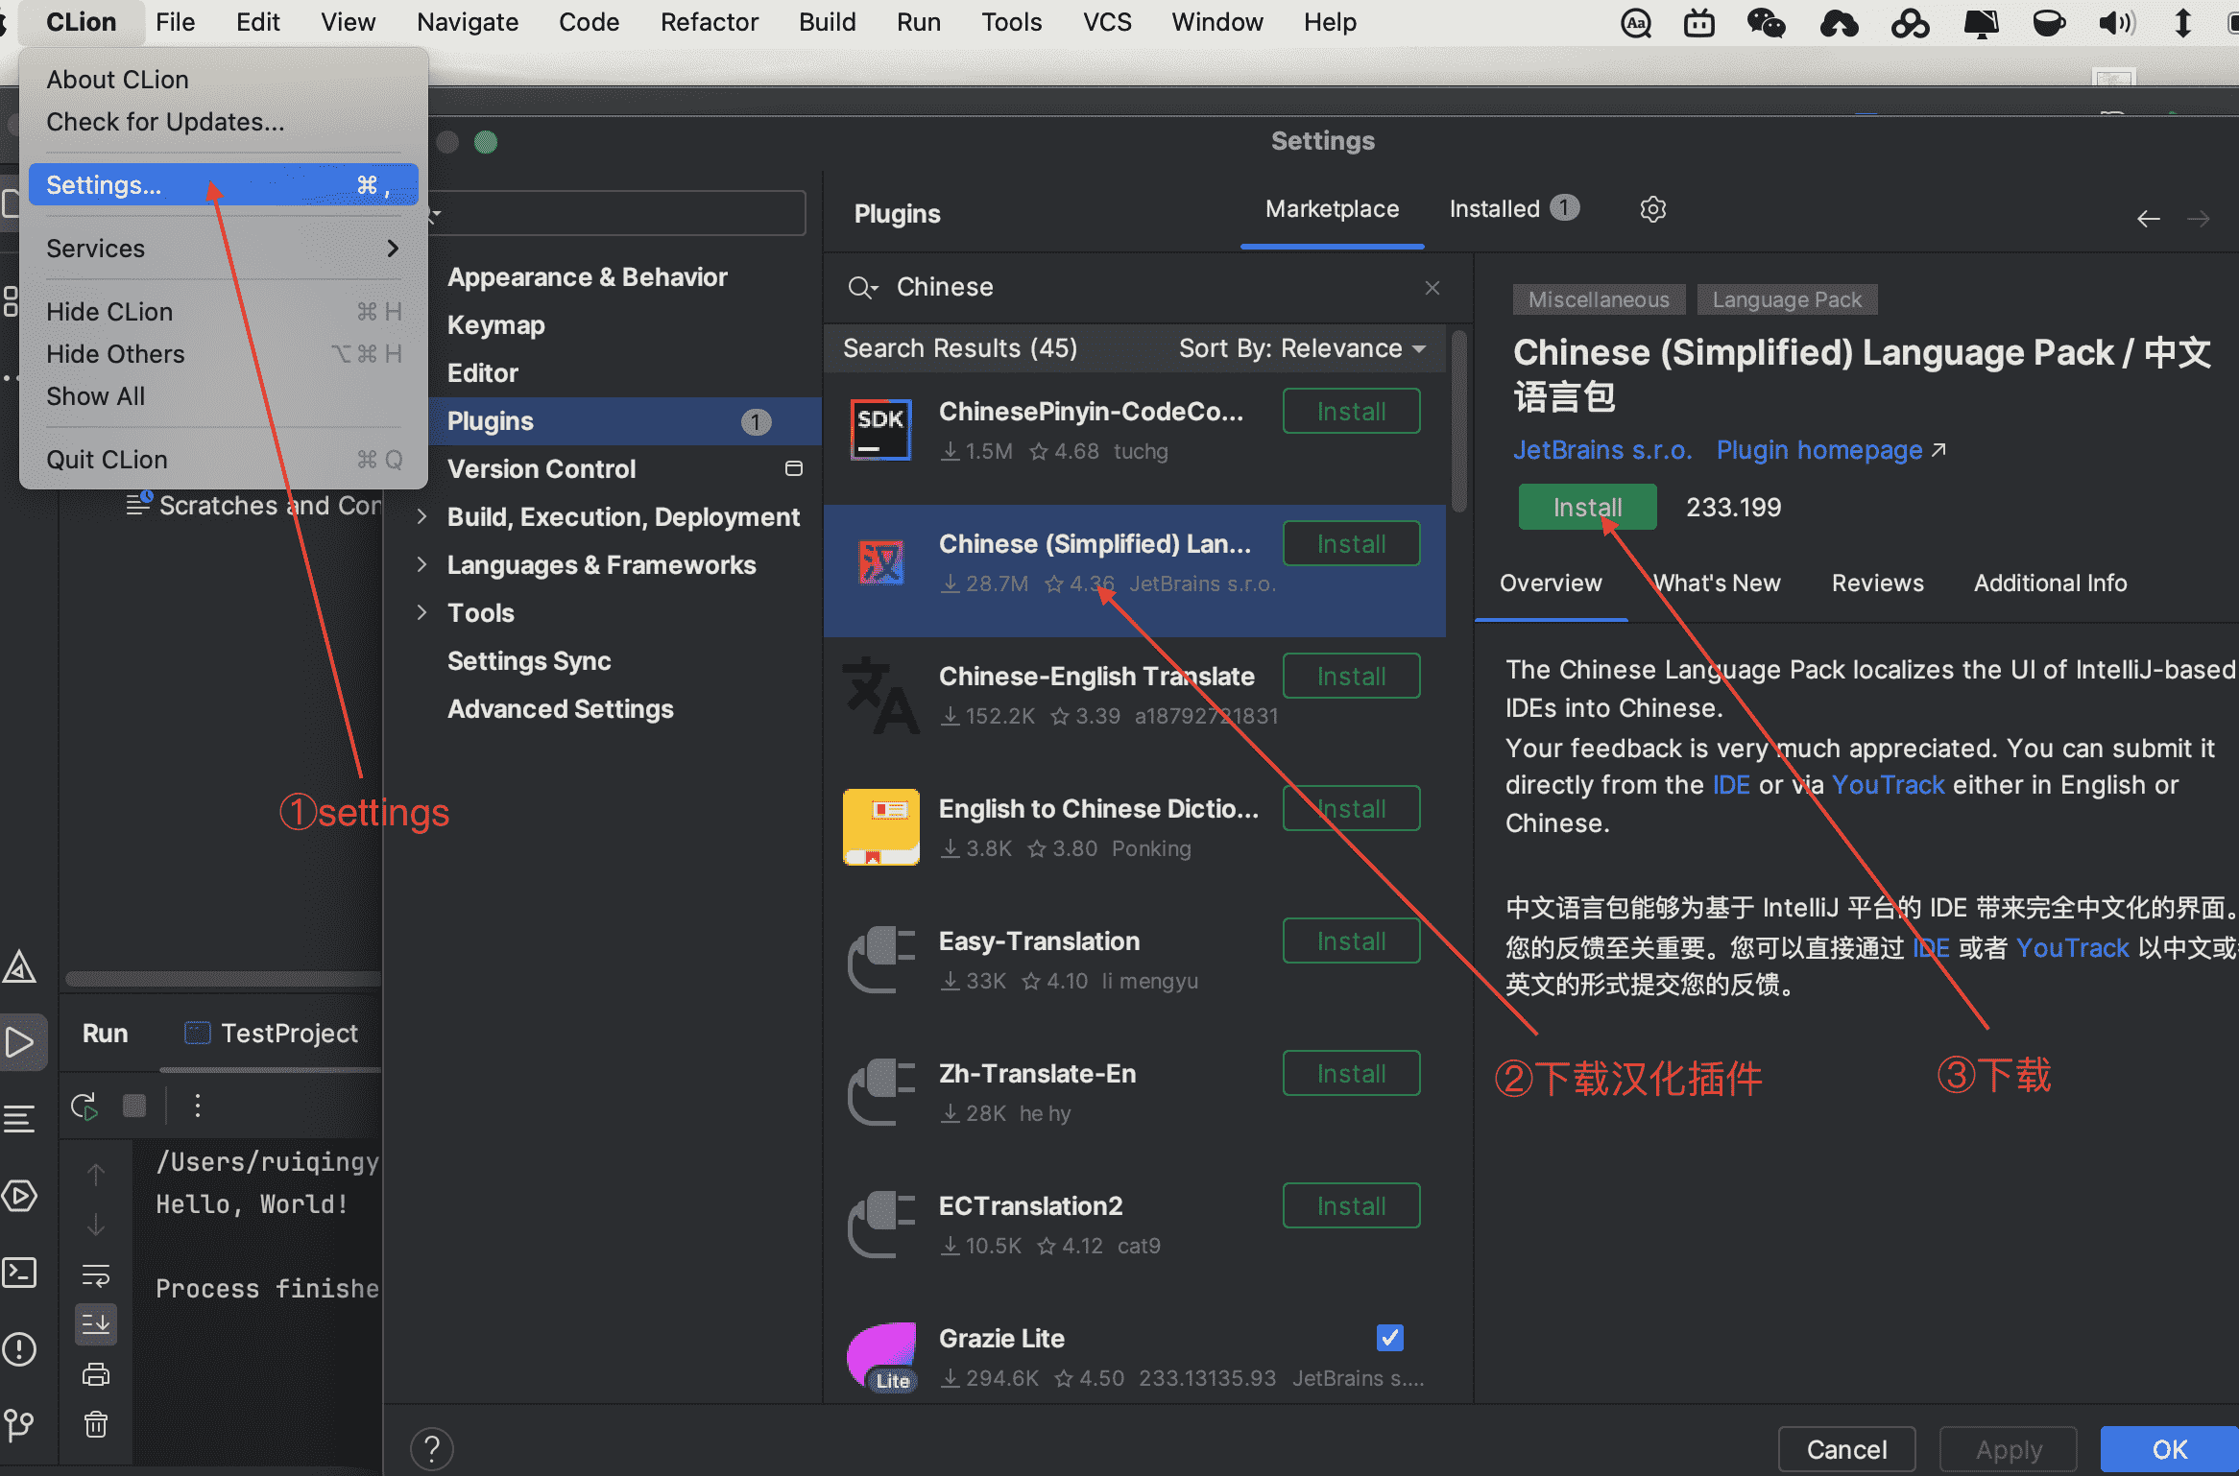Switch to the Marketplace tab
2239x1476 pixels.
[1332, 209]
